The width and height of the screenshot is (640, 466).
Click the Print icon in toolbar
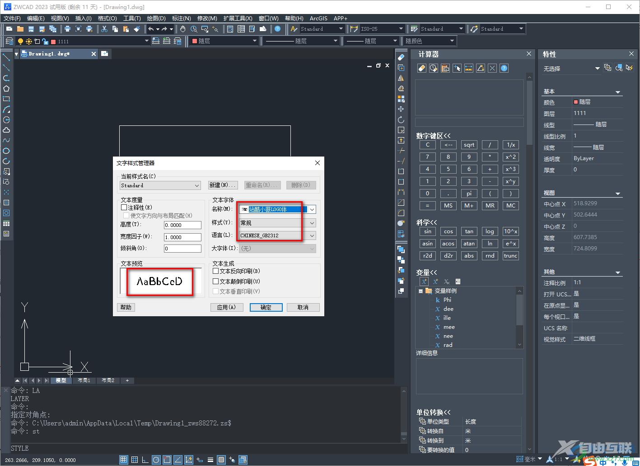67,29
